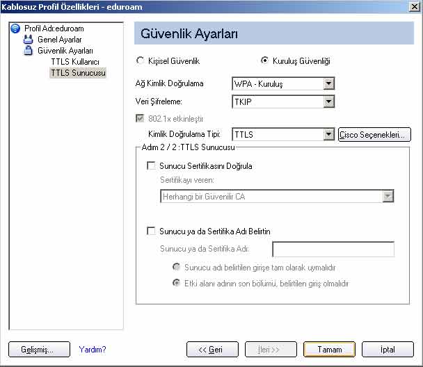The width and height of the screenshot is (423, 367).
Task: Open the Ağ Kimlik Doğrulama dropdown
Action: coord(328,83)
